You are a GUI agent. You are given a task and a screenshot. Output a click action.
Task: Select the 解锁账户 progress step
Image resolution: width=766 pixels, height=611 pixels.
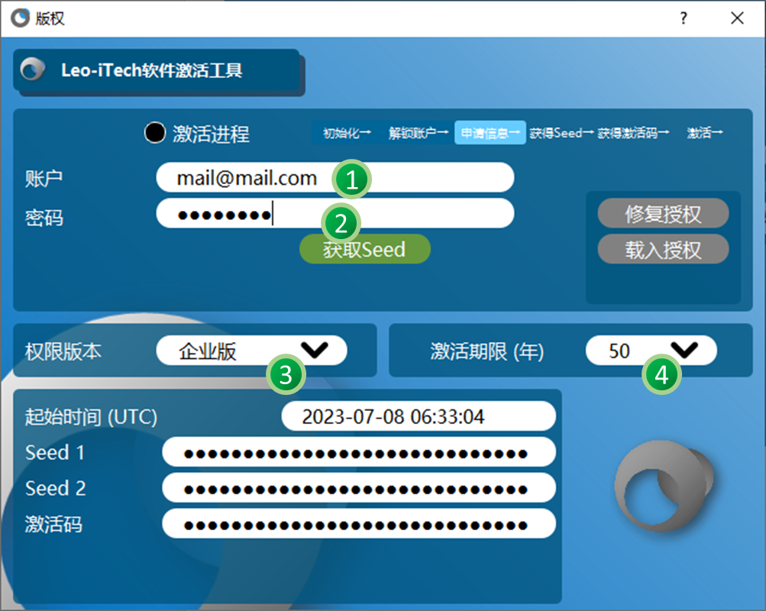click(418, 133)
